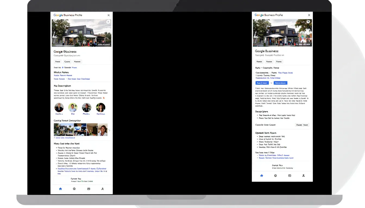This screenshot has width=365, height=208.
Task: Open third bottom-bar icon in right panel
Action: [290, 175]
